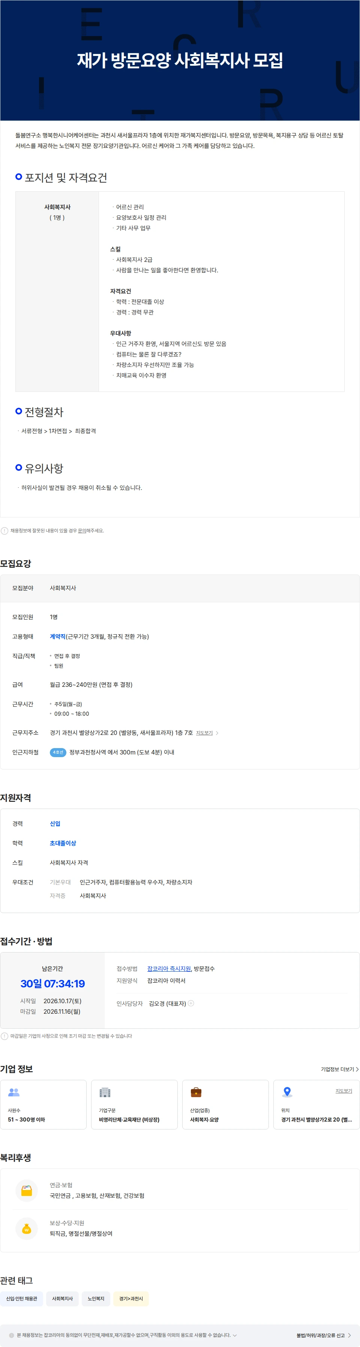Click the location map pin icon
The width and height of the screenshot is (360, 1347).
coord(287,1092)
